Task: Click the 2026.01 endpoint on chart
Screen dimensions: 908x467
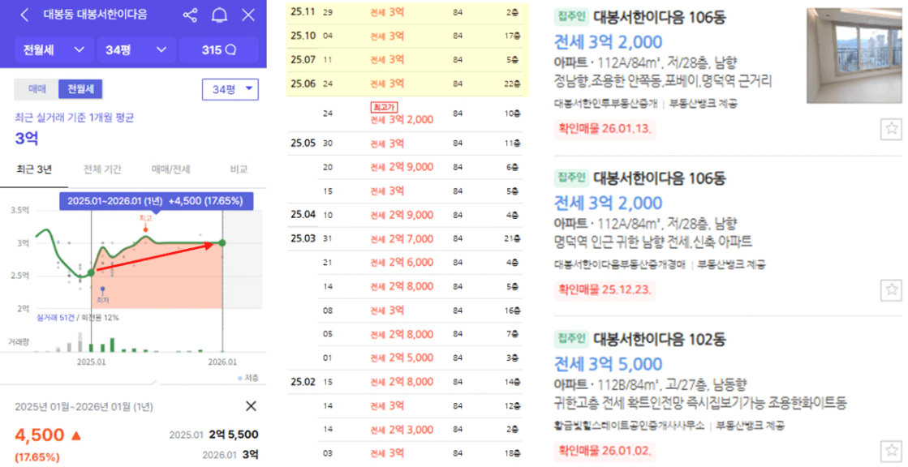Action: click(222, 242)
